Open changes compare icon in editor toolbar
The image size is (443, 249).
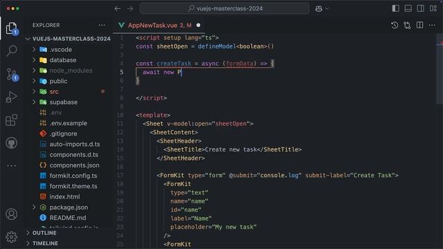click(407, 25)
